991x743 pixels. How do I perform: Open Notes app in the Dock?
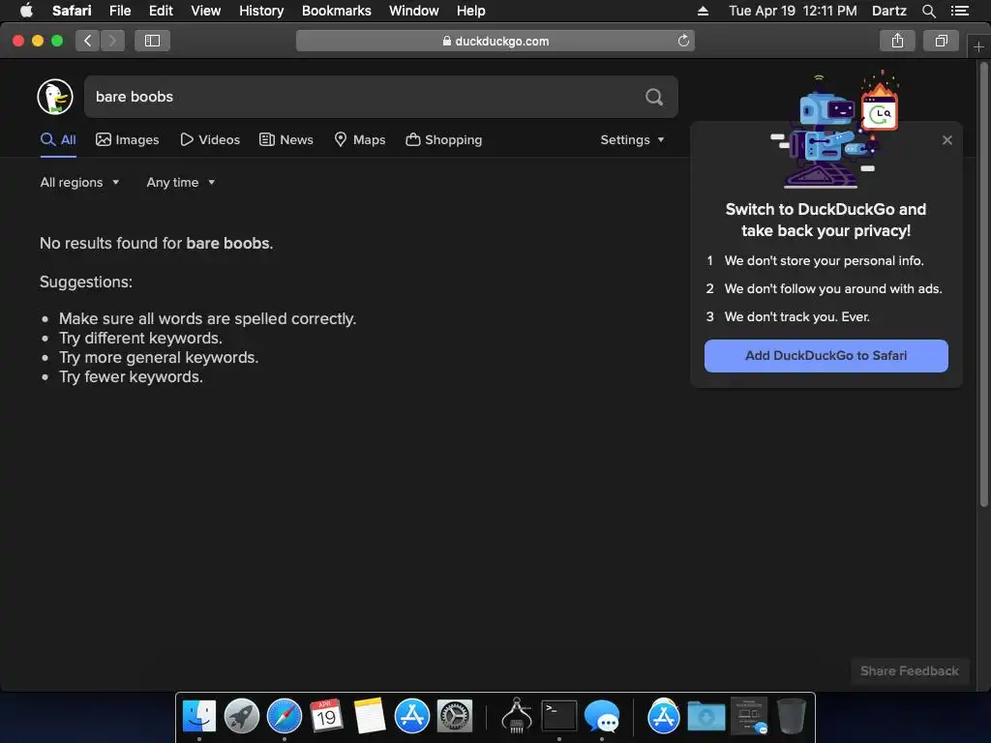tap(369, 716)
